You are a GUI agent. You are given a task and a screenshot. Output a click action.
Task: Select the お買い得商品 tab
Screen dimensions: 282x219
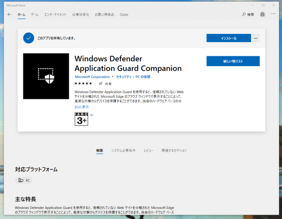(x=105, y=14)
